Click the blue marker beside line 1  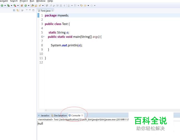pyautogui.click(x=38, y=15)
